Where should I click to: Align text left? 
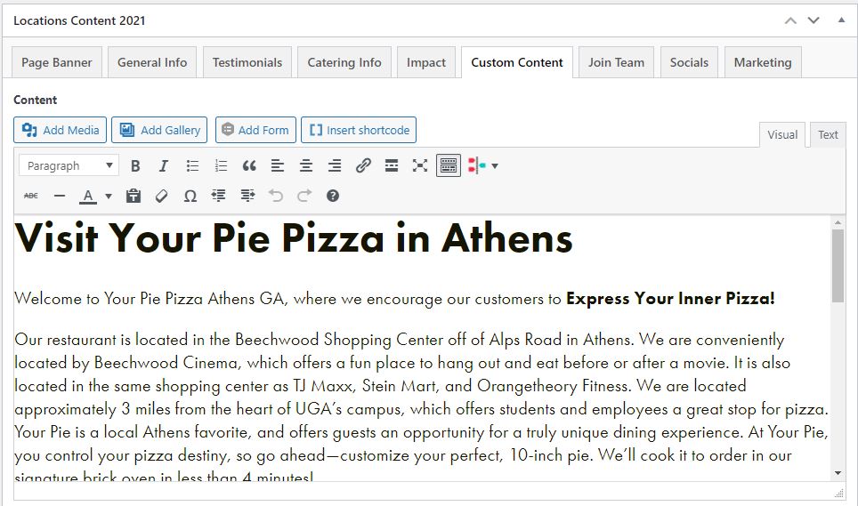tap(278, 165)
